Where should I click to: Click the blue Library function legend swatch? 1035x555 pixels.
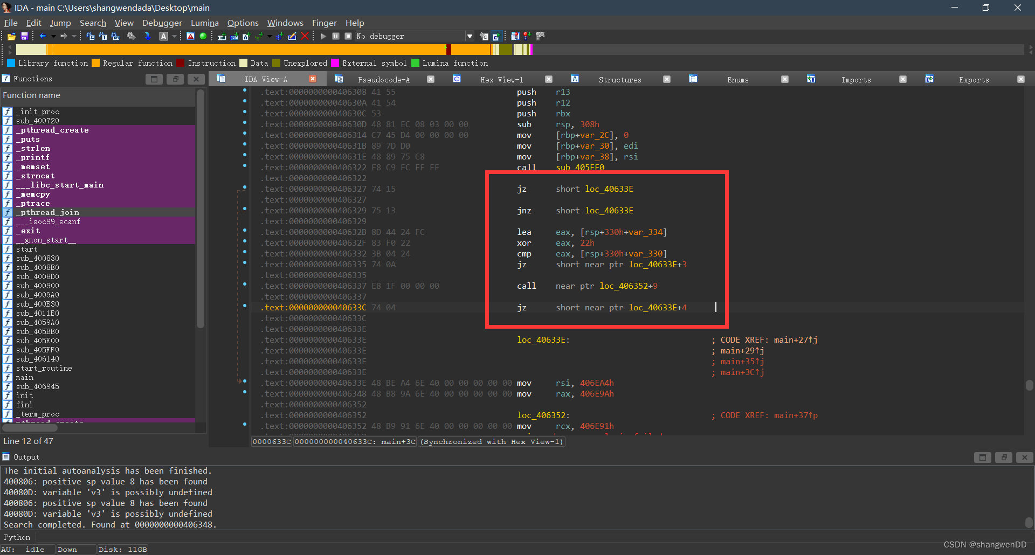[x=11, y=63]
